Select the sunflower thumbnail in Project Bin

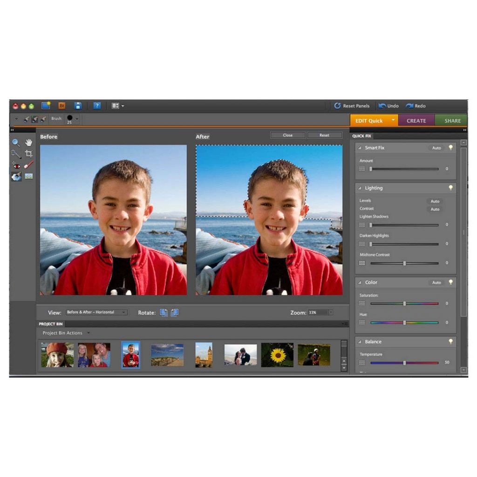(x=277, y=355)
